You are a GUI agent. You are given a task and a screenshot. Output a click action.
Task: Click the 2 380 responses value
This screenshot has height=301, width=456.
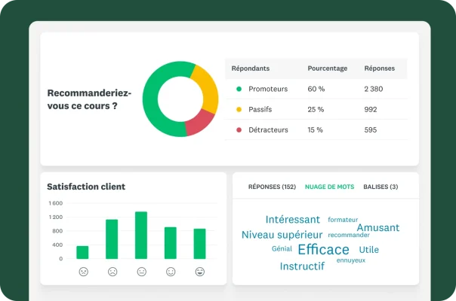[374, 89]
